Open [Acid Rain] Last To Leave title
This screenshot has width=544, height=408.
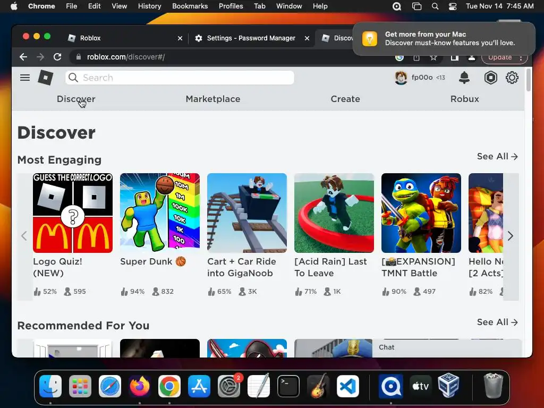330,267
